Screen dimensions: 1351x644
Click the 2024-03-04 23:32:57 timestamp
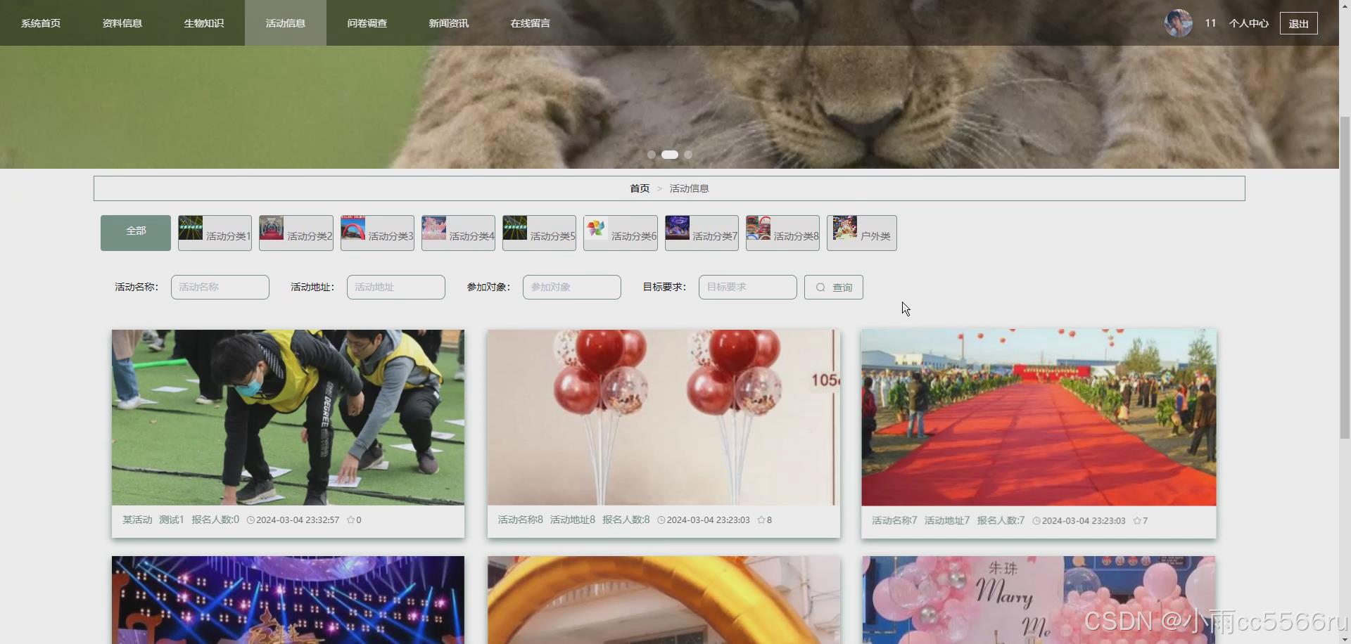298,520
